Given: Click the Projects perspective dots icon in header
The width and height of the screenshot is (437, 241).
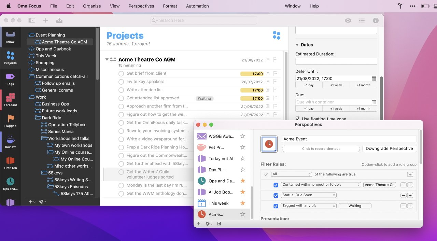Looking at the screenshot, I should (x=277, y=35).
